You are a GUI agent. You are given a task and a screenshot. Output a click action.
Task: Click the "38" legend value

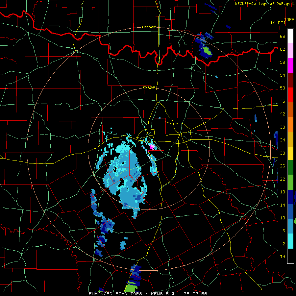pyautogui.click(x=283, y=127)
